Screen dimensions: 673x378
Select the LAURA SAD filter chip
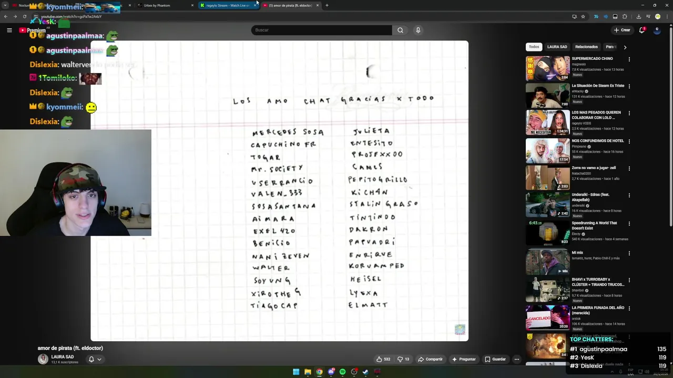557,47
